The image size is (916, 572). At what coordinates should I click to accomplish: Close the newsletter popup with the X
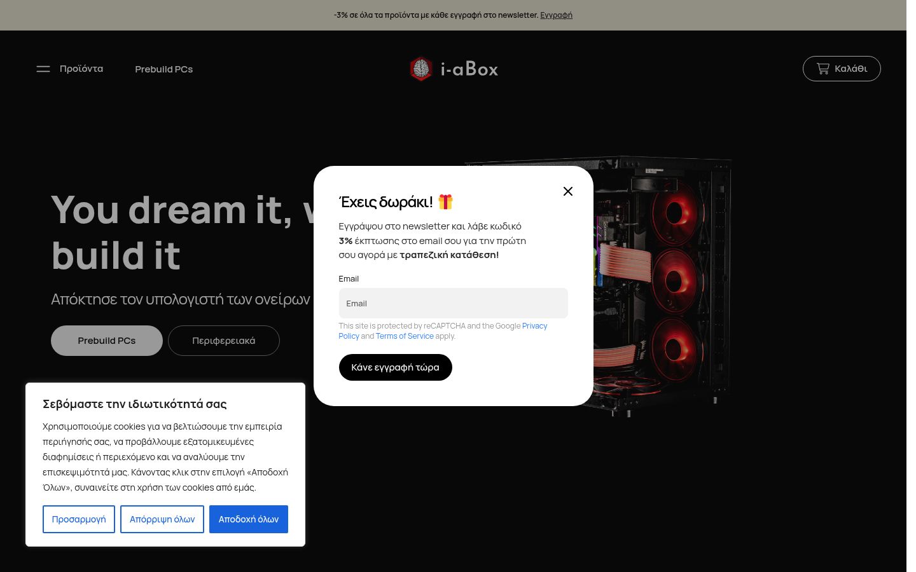click(568, 191)
